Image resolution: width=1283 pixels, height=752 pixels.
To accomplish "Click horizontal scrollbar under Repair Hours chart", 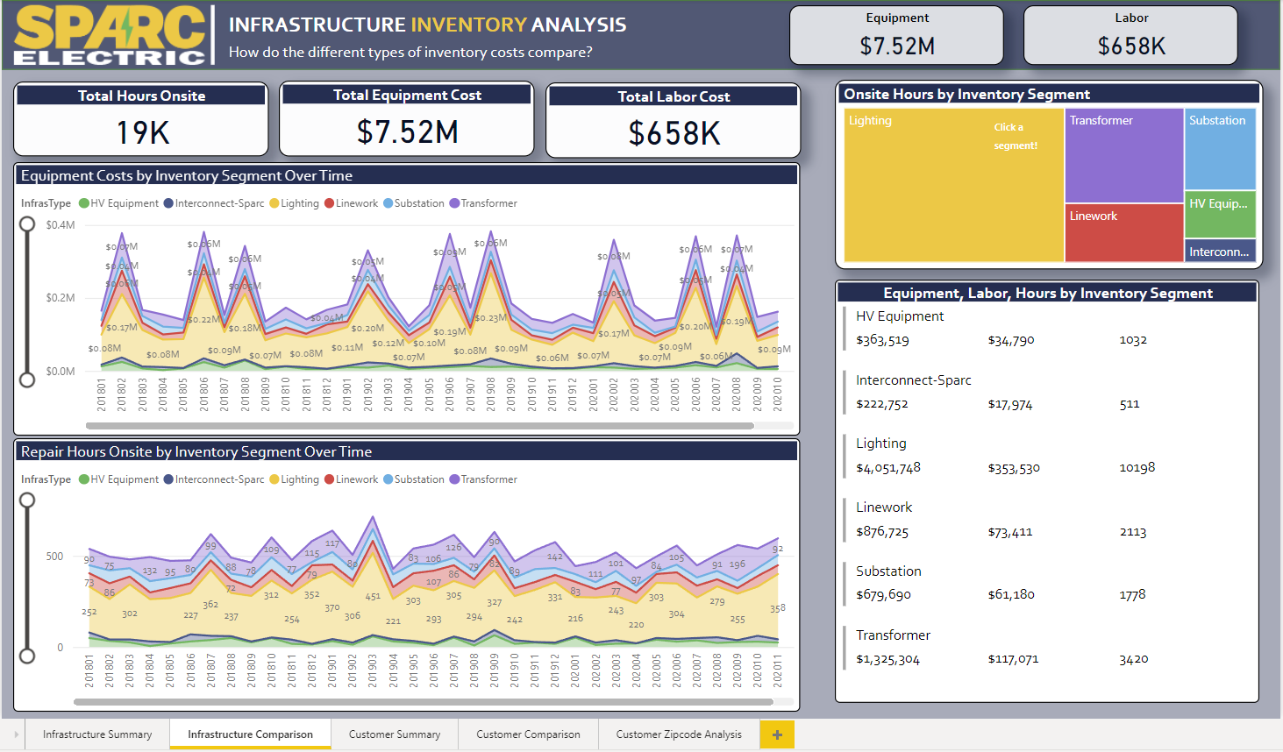I will click(x=424, y=702).
